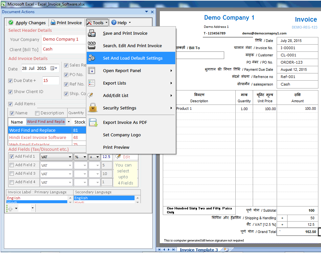321x253 pixels.
Task: Open the combo box at panel bottom toolbar
Action: coord(32,208)
